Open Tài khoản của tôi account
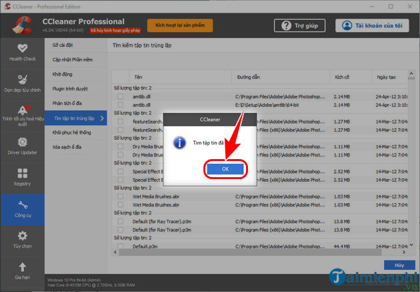 pos(372,25)
